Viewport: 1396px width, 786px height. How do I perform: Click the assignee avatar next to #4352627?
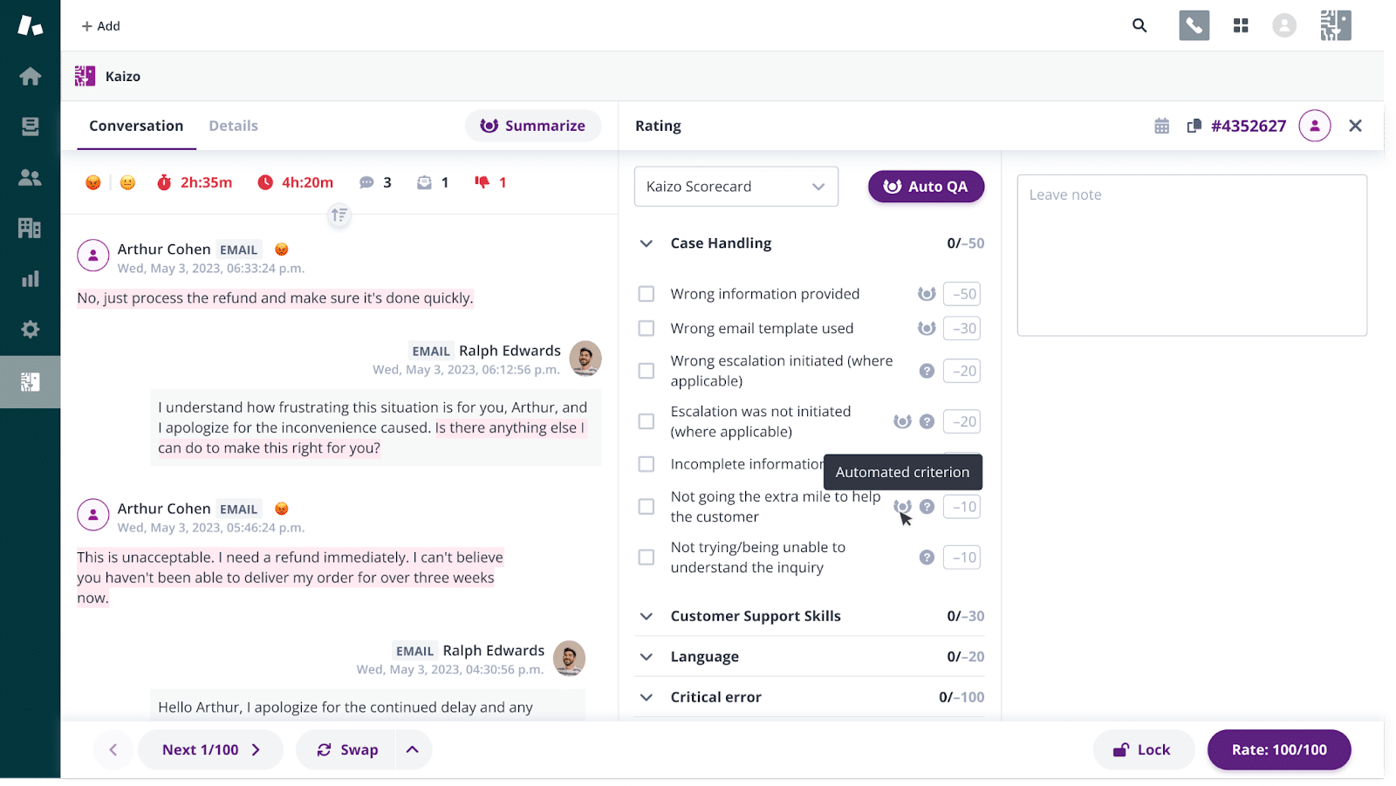1314,126
